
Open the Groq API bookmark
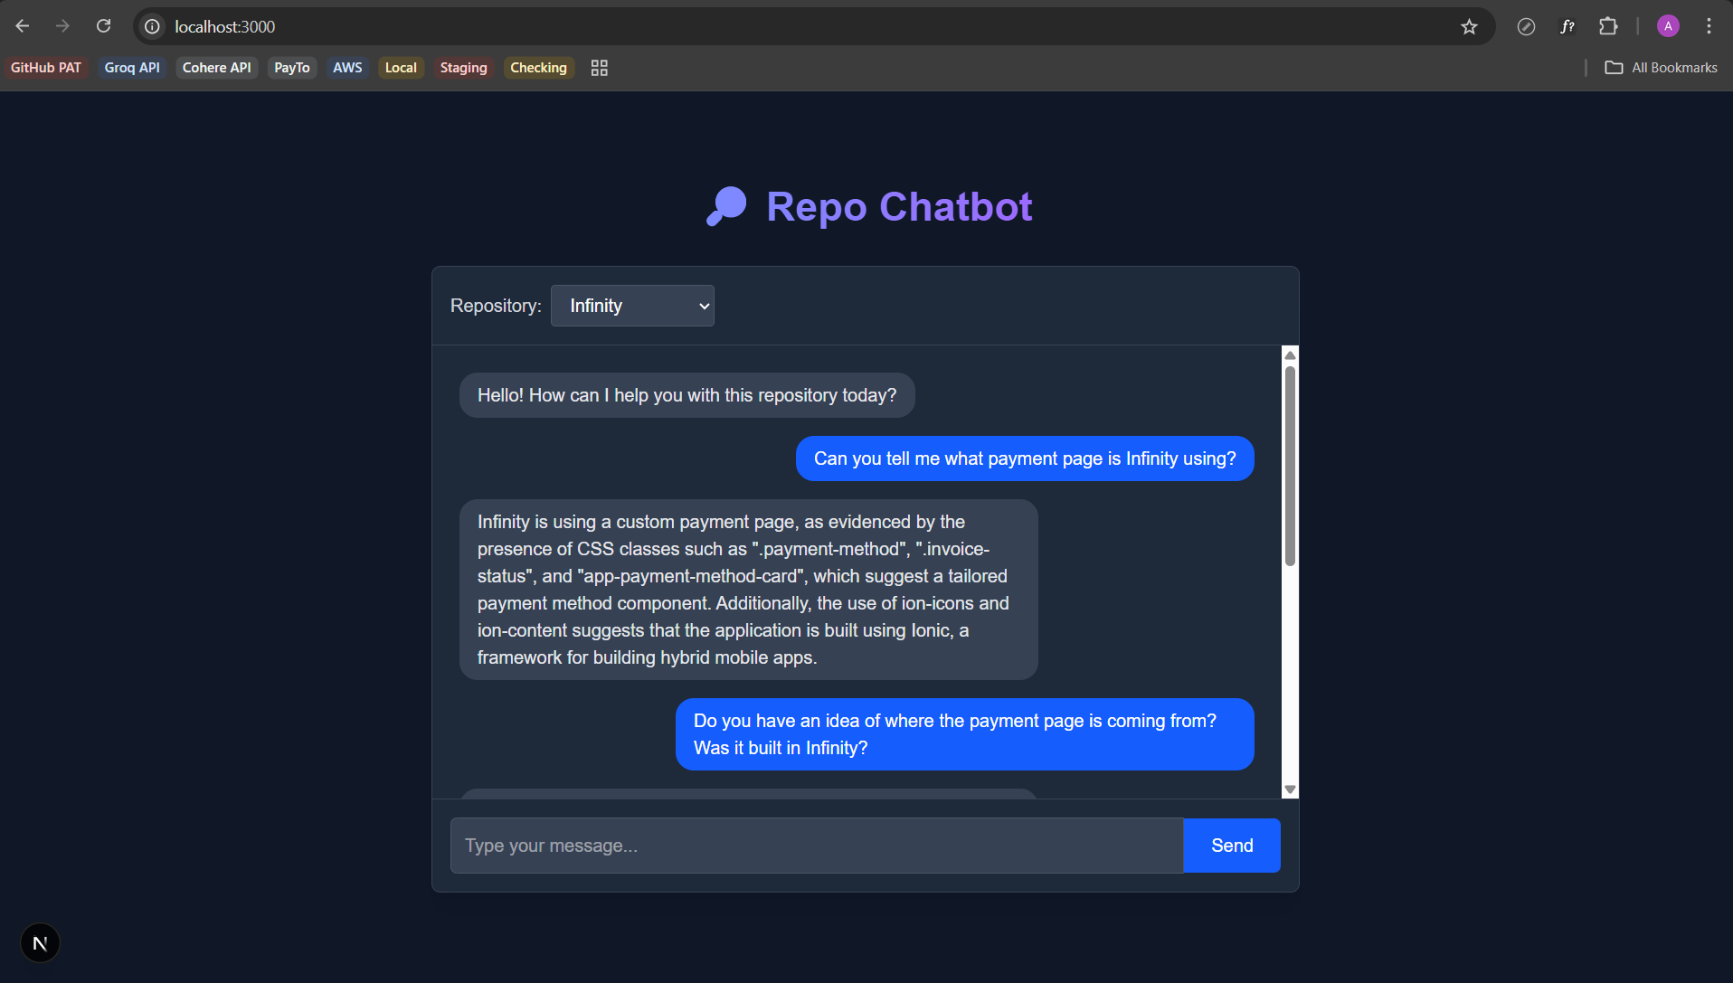click(x=132, y=68)
